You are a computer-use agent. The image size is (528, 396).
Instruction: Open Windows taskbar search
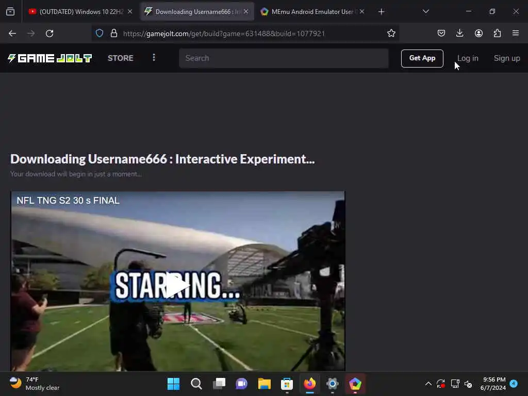[196, 384]
